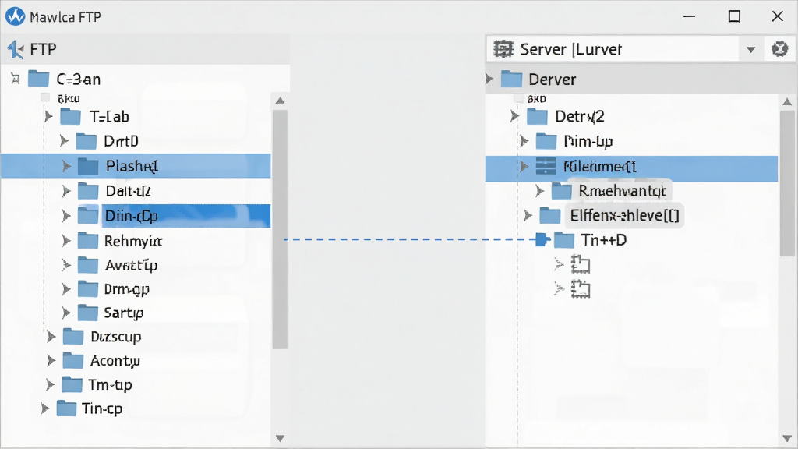Click second dashed placeholder icon under Tn++D
The width and height of the screenshot is (798, 449).
[580, 288]
